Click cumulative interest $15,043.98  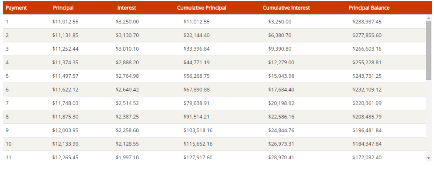pyautogui.click(x=281, y=76)
